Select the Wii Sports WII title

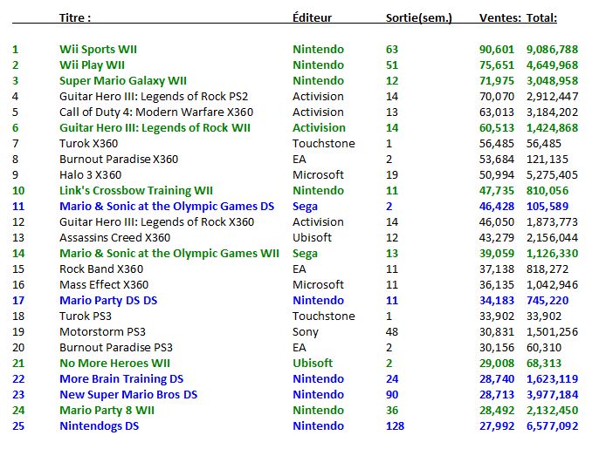pos(98,50)
